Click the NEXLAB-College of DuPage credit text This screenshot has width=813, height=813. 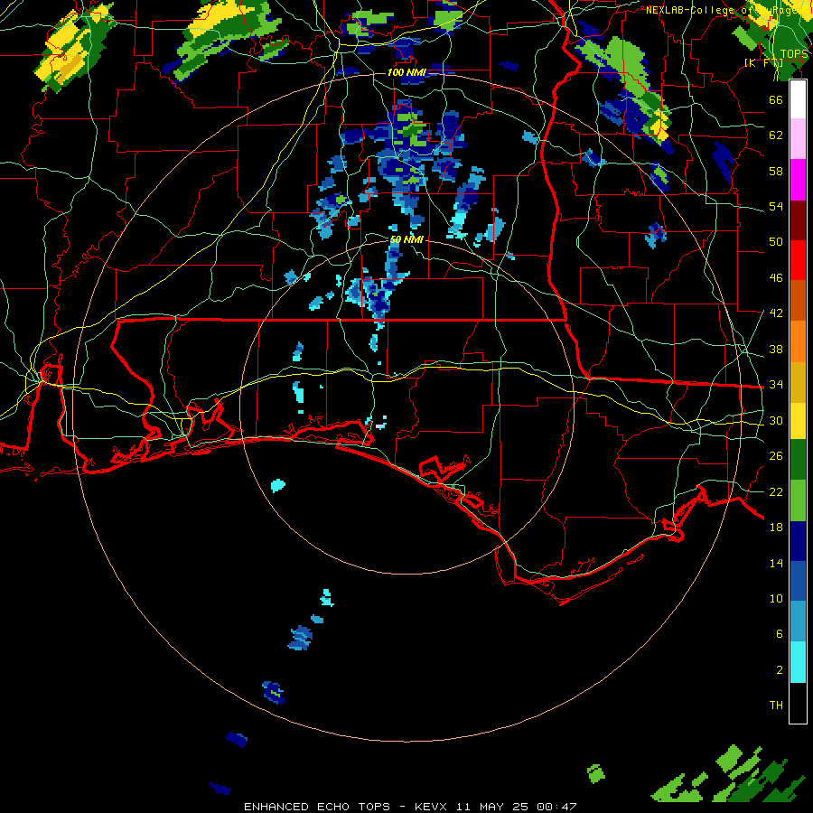[x=726, y=10]
